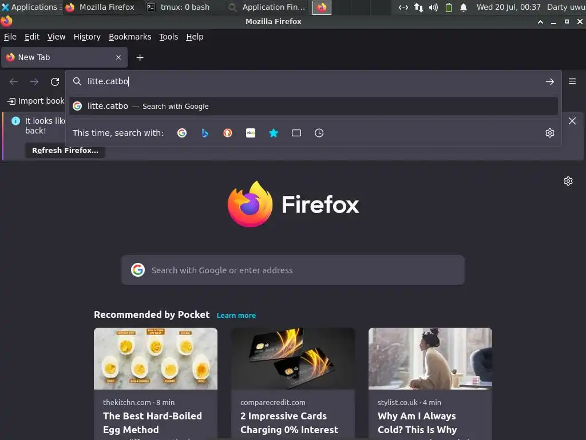
Task: Open the clock showing Wed 20 Jul, 00:37
Action: click(508, 7)
